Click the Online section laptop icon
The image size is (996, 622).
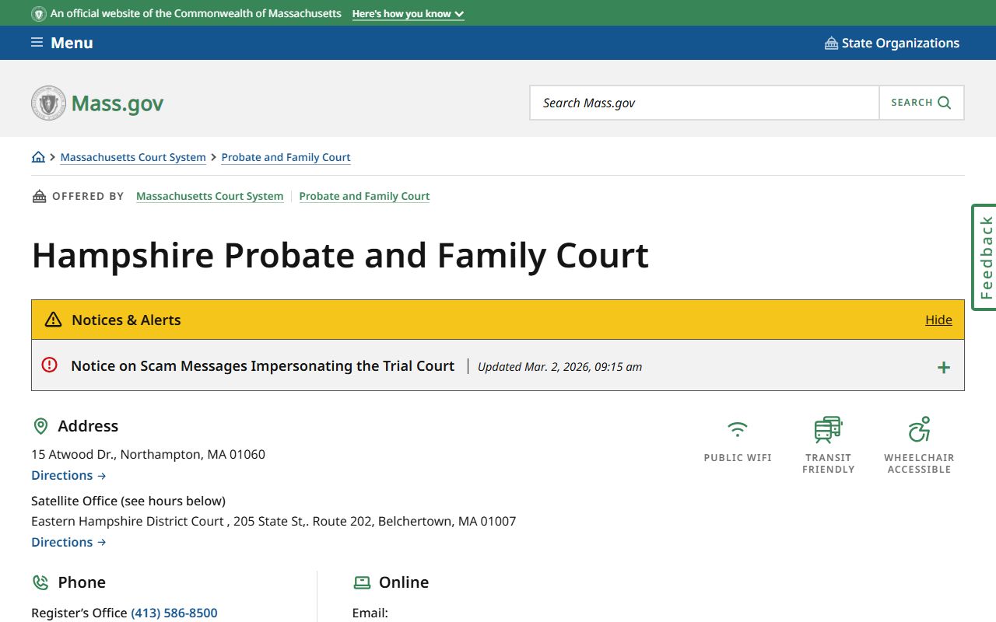[x=362, y=582]
